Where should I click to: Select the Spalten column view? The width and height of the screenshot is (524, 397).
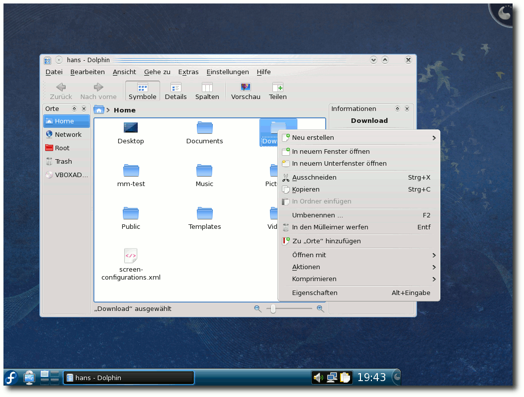click(207, 91)
